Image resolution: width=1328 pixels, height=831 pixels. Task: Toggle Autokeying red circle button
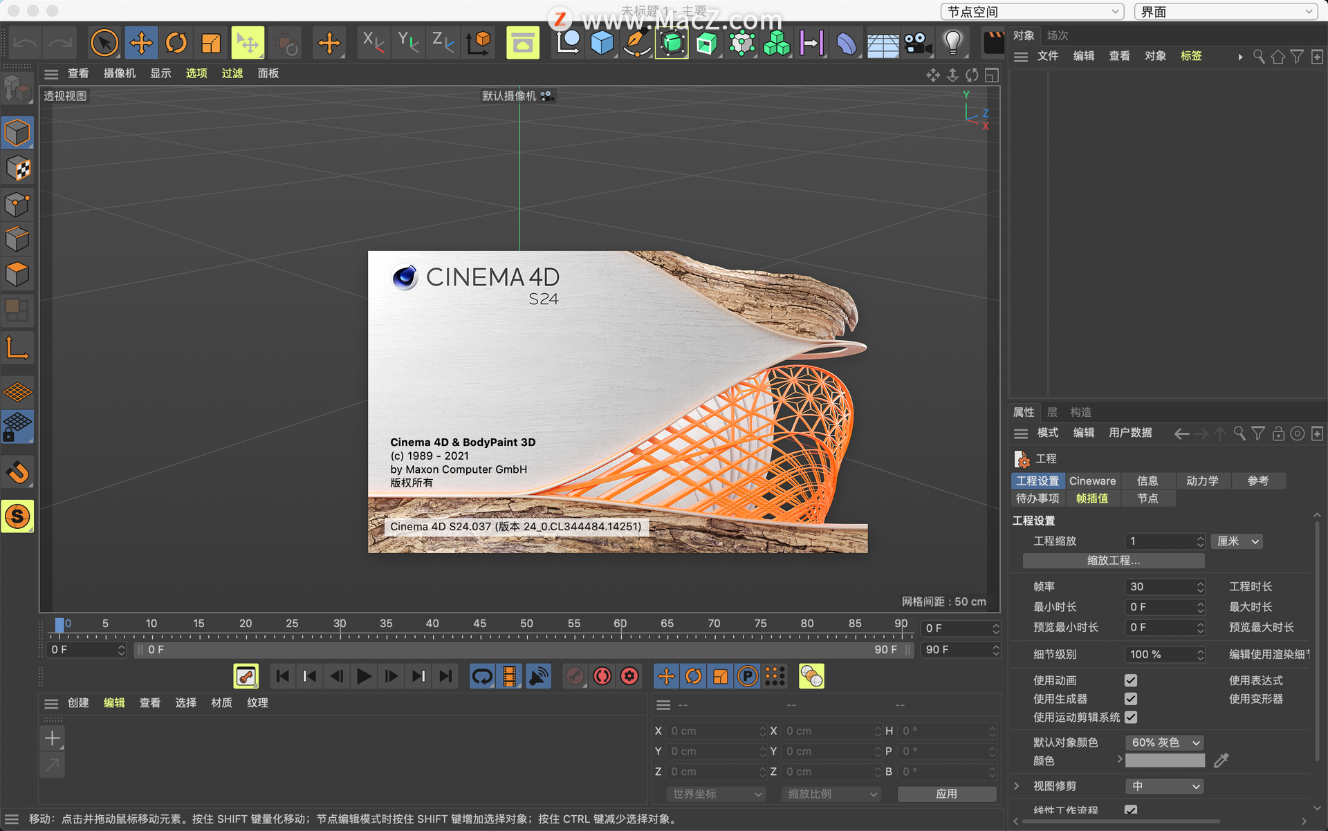tap(602, 676)
